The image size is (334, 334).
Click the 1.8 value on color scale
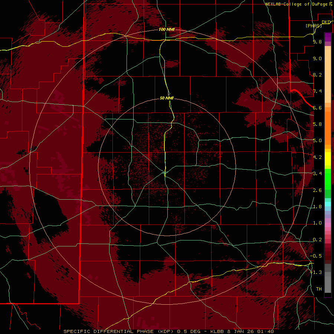[x=317, y=206]
